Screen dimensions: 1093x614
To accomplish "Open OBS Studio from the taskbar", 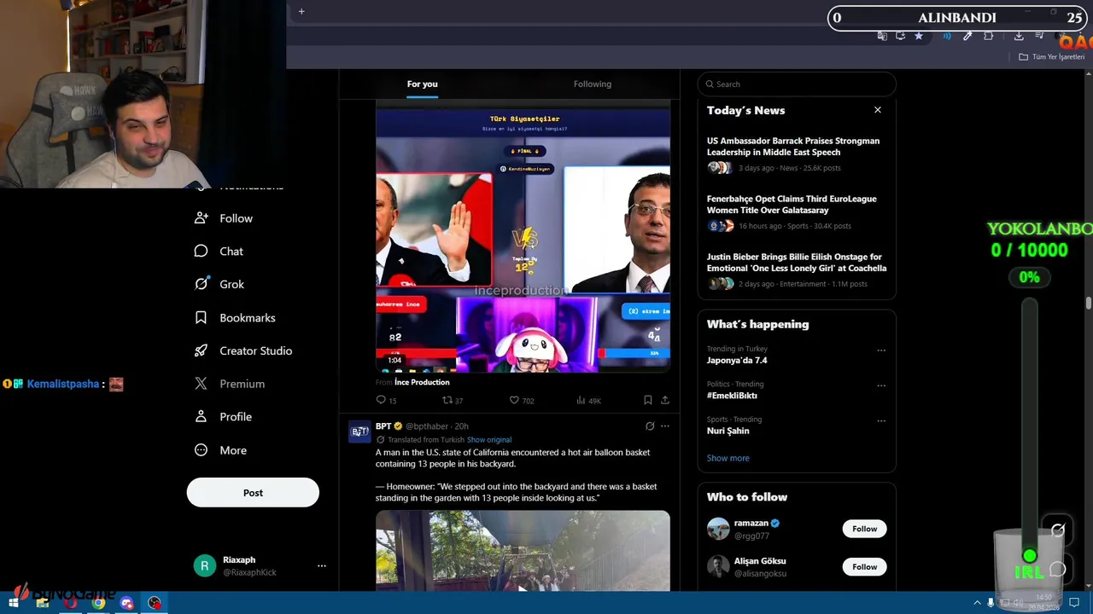I will (155, 603).
